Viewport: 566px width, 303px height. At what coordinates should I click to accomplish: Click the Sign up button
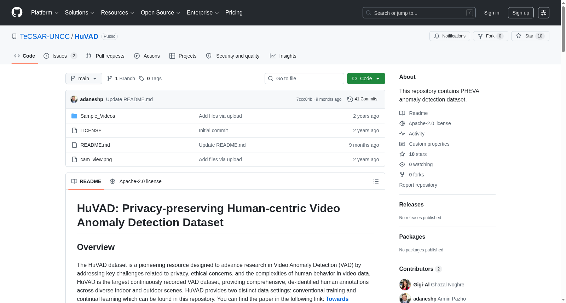(x=521, y=13)
